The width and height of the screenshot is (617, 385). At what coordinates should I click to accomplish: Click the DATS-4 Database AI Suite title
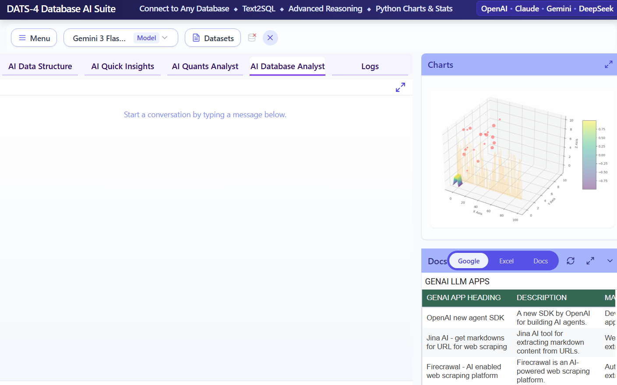(x=61, y=9)
